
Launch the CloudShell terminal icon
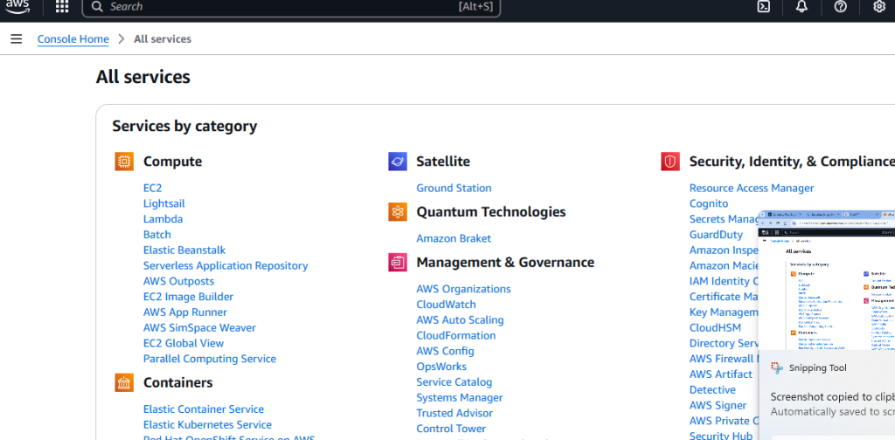(x=763, y=7)
